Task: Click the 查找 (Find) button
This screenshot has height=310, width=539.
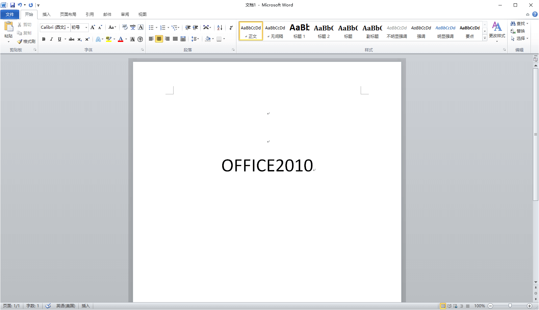Action: coord(519,24)
